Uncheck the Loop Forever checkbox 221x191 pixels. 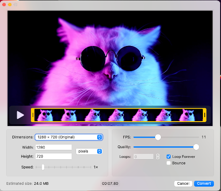point(168,157)
